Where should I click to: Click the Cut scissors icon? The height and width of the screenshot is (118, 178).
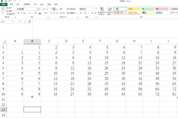click(7, 8)
